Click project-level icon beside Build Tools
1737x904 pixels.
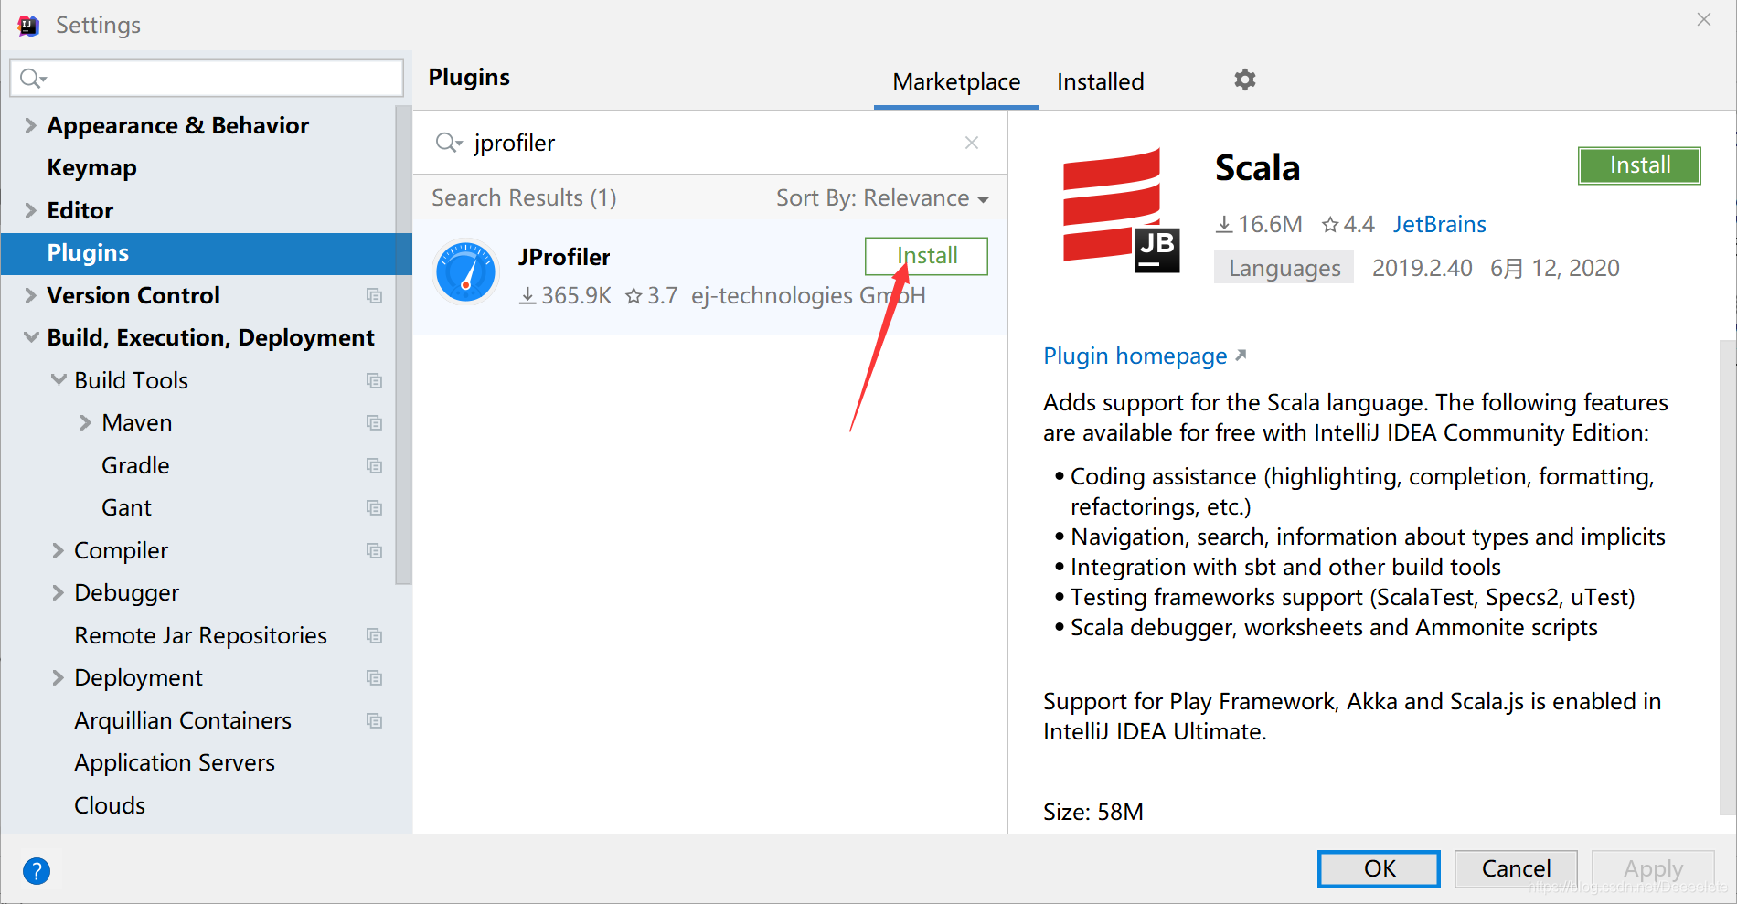tap(374, 380)
